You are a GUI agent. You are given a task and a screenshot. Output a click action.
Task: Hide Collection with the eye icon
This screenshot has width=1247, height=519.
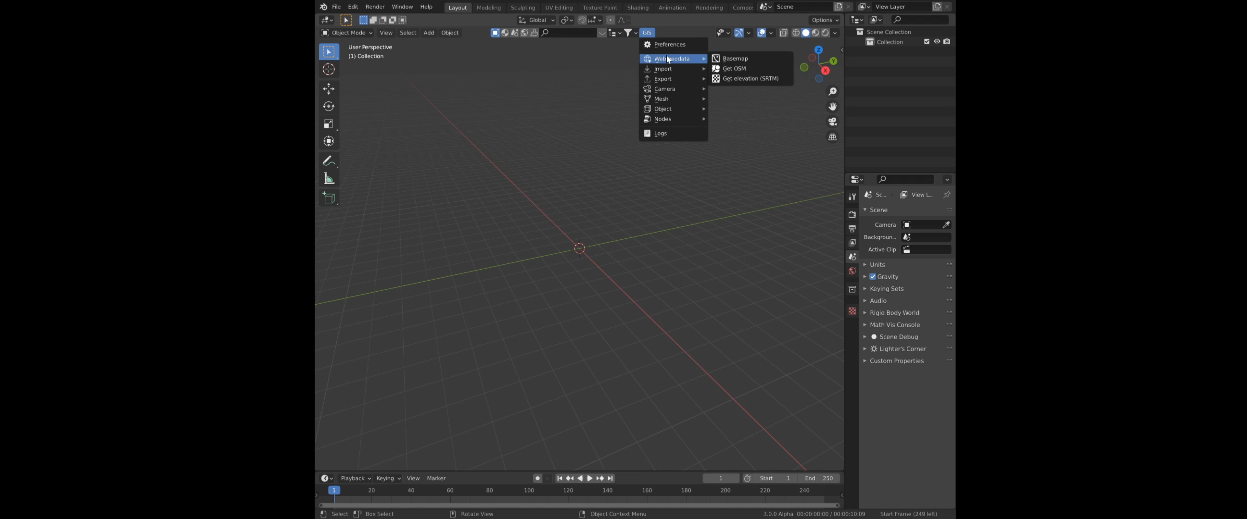click(x=937, y=42)
